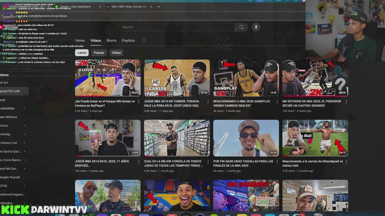Play the NBA 2K14 My Career thumbnail
This screenshot has width=385, height=216.
coord(177,78)
